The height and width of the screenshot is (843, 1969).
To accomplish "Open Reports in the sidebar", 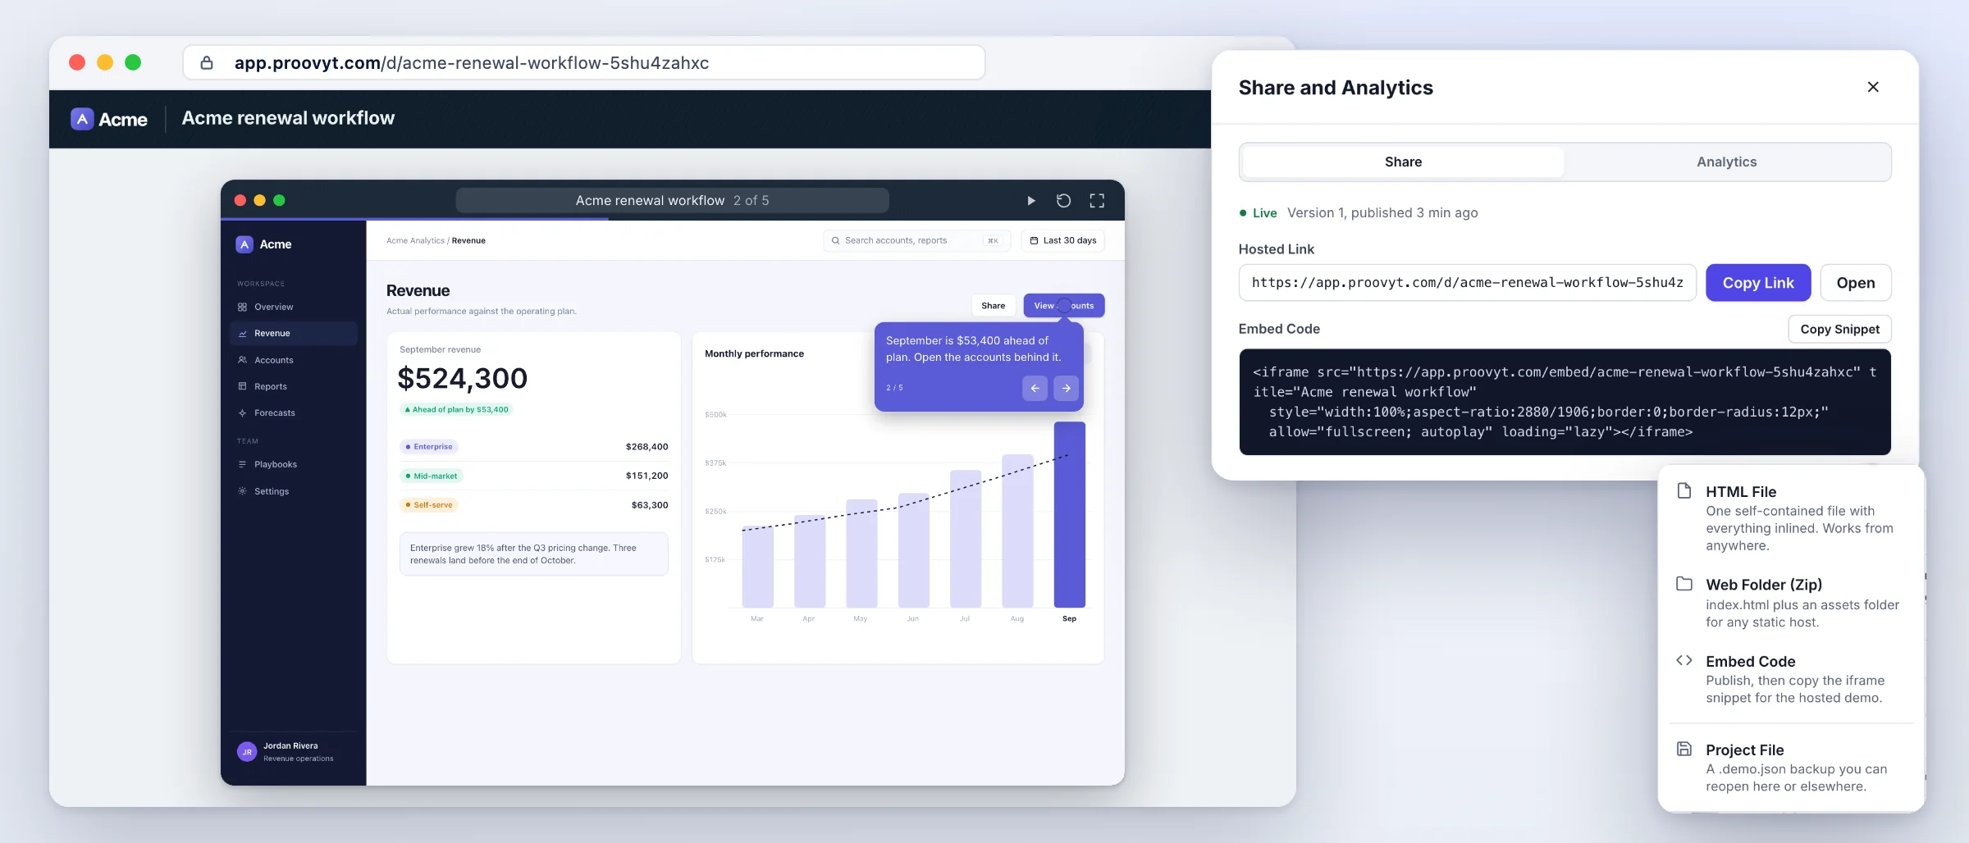I will 294,386.
